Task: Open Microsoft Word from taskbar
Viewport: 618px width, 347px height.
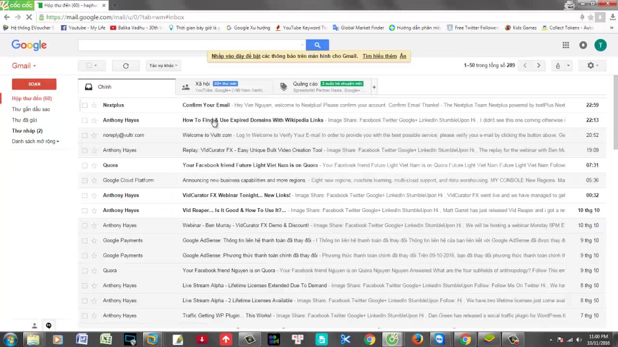Action: click(82, 339)
